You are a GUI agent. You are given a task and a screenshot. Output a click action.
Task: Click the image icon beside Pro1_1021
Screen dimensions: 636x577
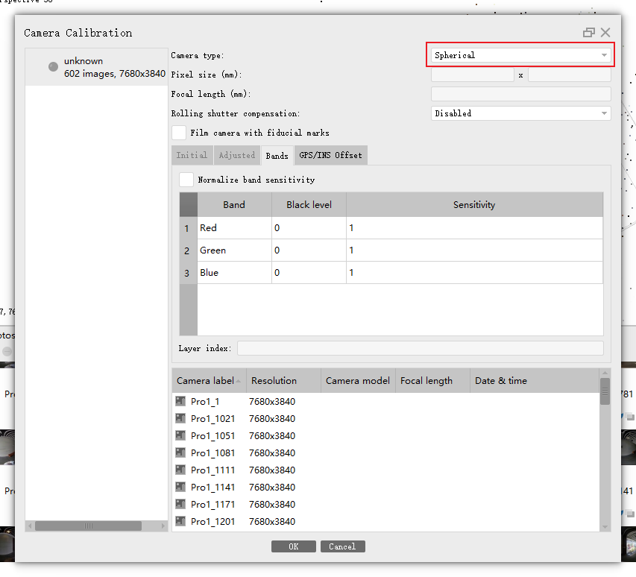pyautogui.click(x=180, y=418)
